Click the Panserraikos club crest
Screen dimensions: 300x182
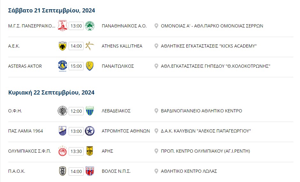pos(63,26)
